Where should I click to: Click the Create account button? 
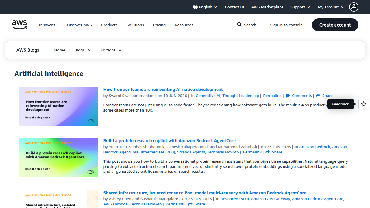click(x=335, y=25)
